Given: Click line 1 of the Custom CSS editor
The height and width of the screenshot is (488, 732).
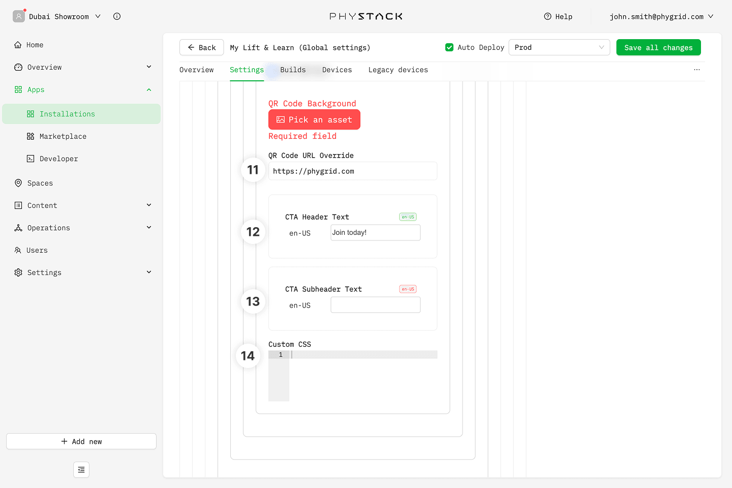Looking at the screenshot, I should pos(363,354).
